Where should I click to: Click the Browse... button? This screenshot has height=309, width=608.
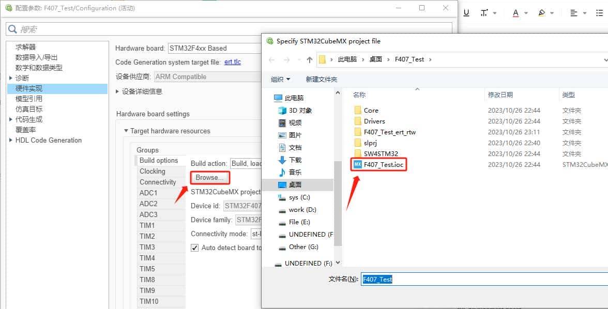(209, 177)
